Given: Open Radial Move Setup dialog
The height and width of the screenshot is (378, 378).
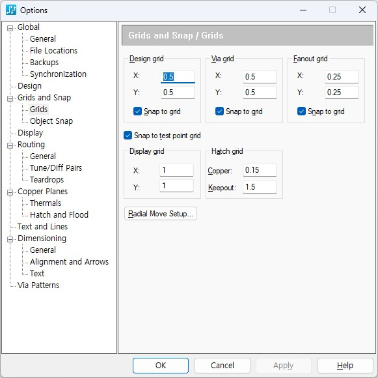Looking at the screenshot, I should (x=161, y=214).
